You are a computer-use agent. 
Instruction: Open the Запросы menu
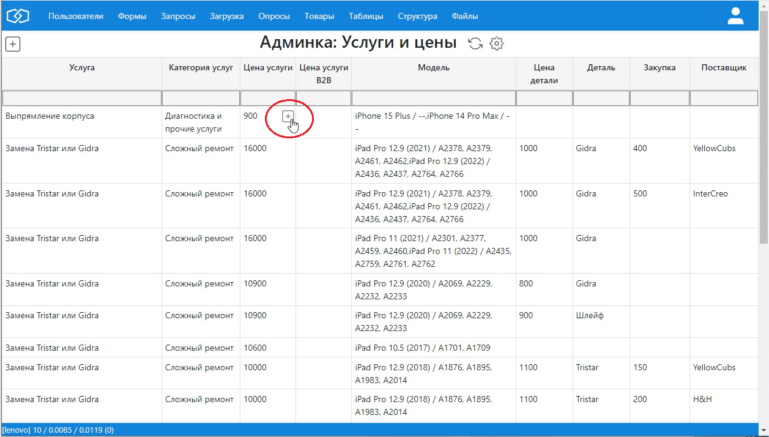[178, 17]
